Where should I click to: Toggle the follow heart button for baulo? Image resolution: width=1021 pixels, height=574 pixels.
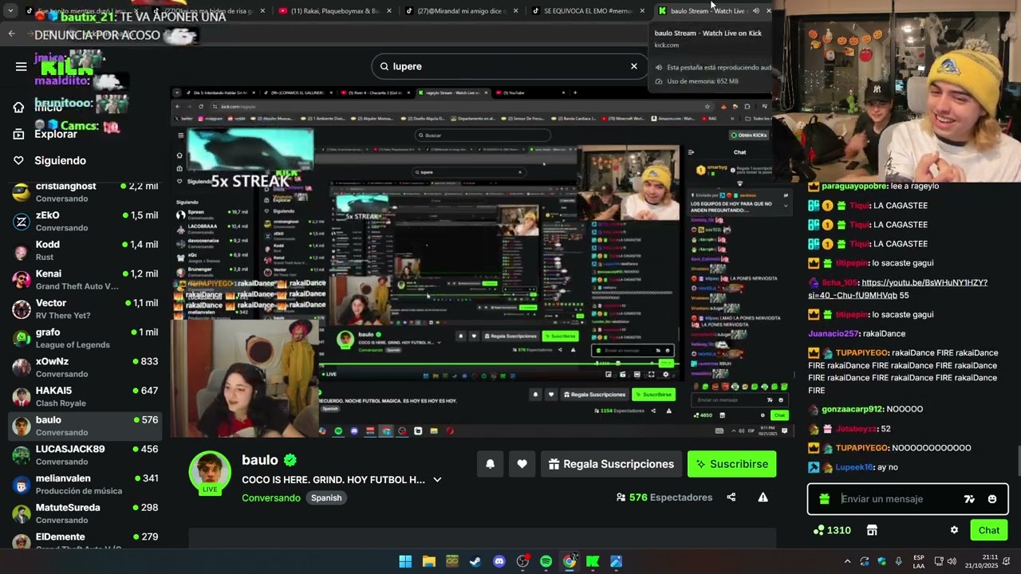[522, 464]
